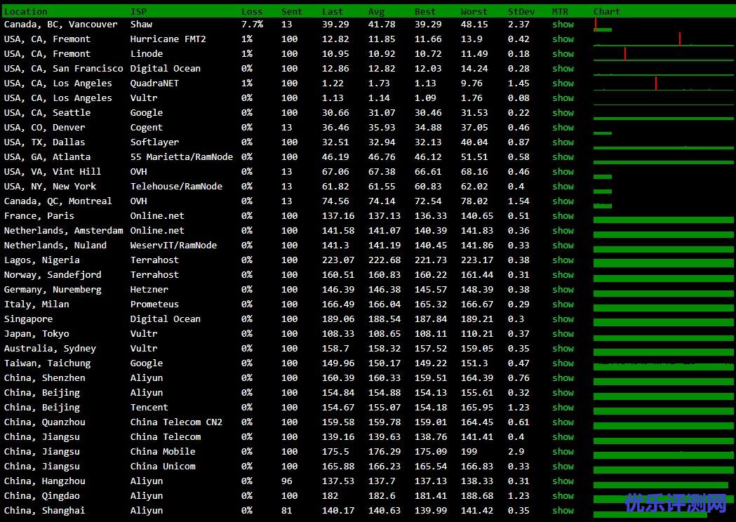Click 'show' for Japan, Tokyo Vultr
This screenshot has width=736, height=522.
coord(563,334)
